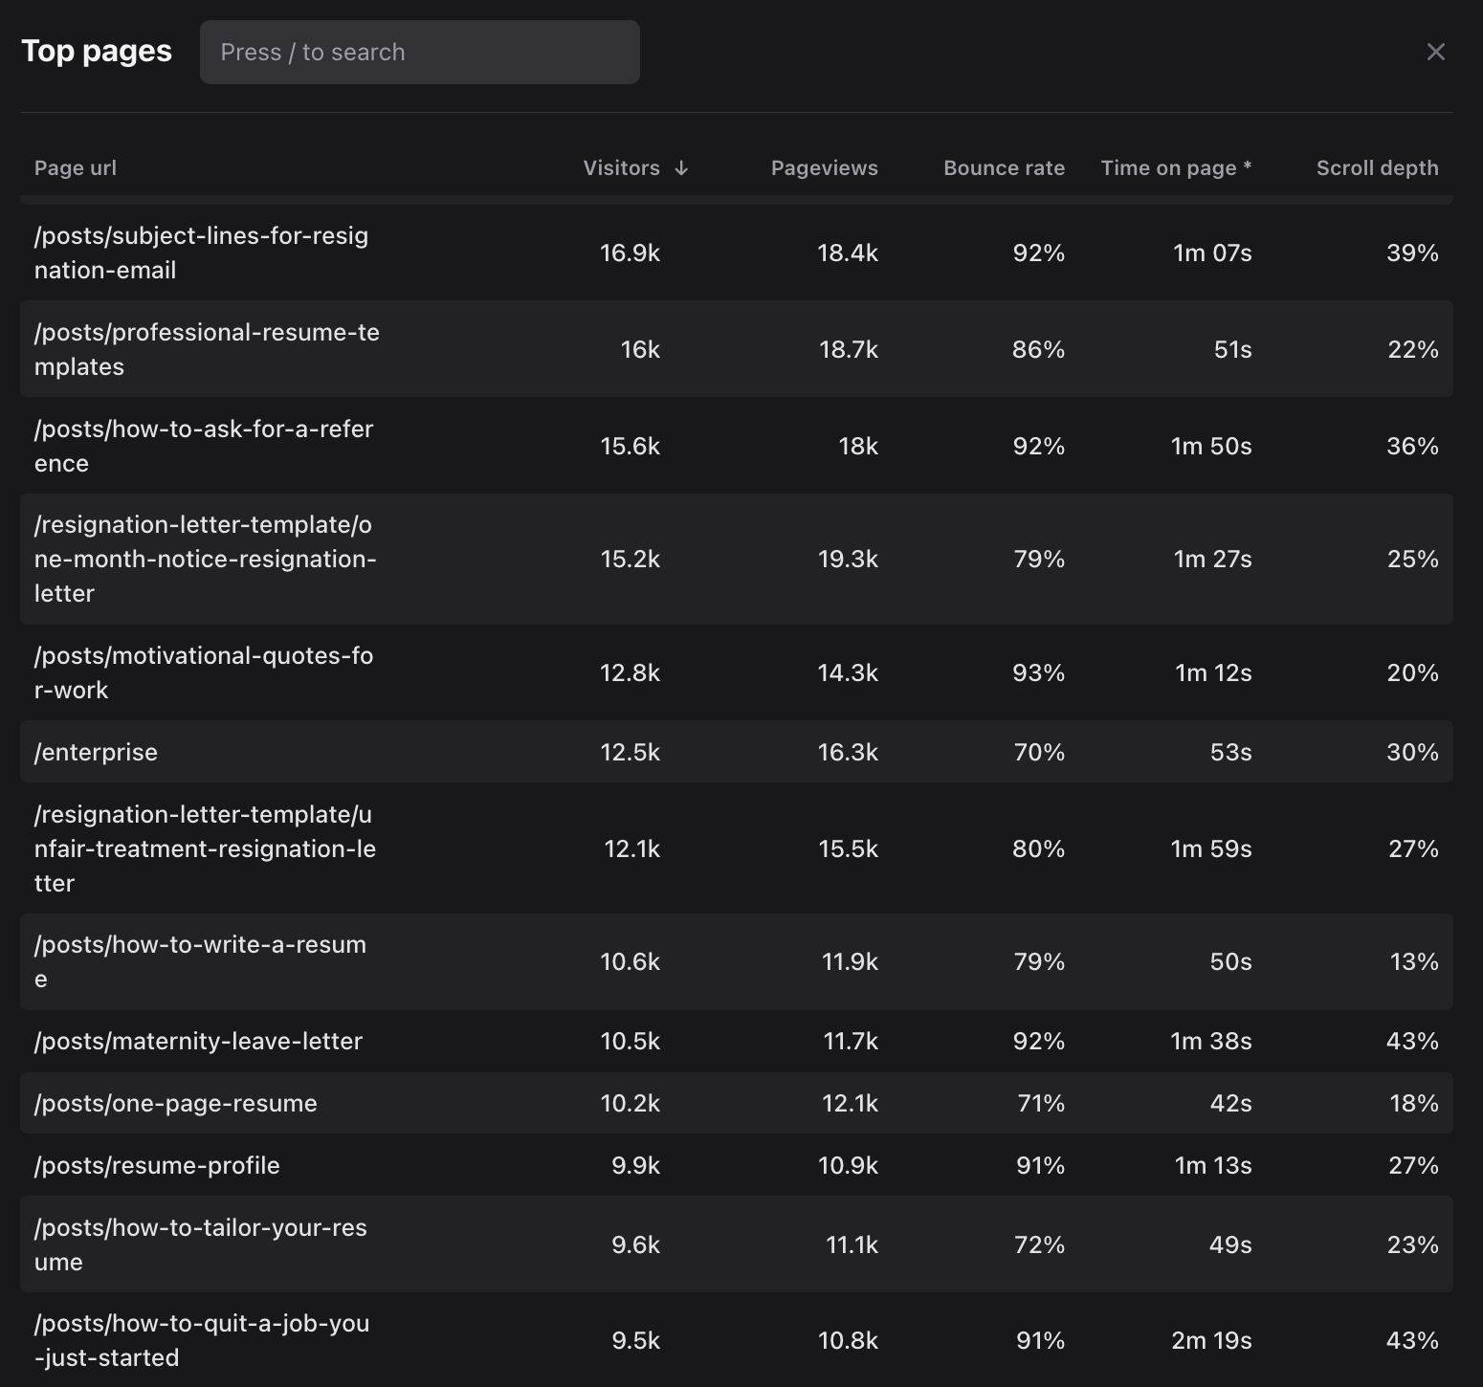Click the Visitors sort arrow icon
The width and height of the screenshot is (1483, 1387).
tap(681, 168)
